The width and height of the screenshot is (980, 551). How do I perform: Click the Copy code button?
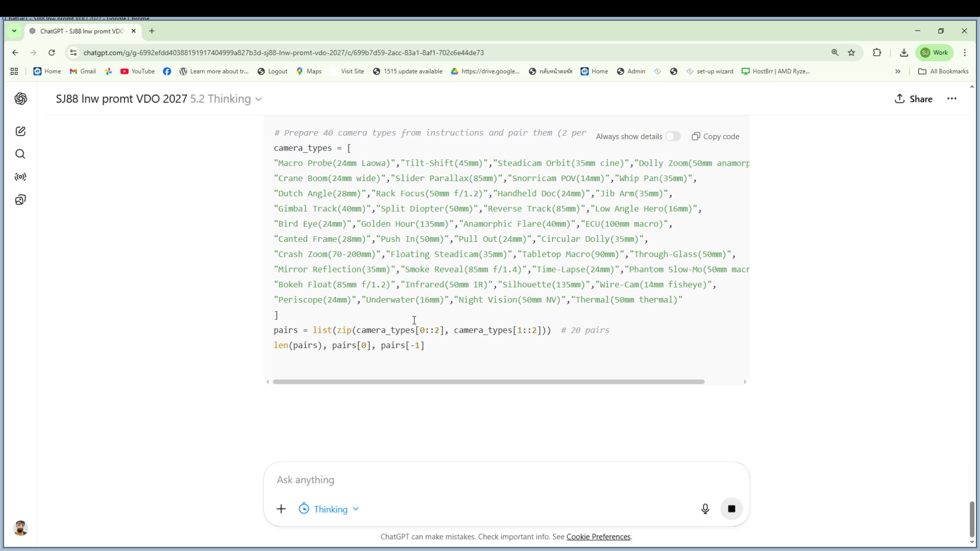pyautogui.click(x=716, y=136)
